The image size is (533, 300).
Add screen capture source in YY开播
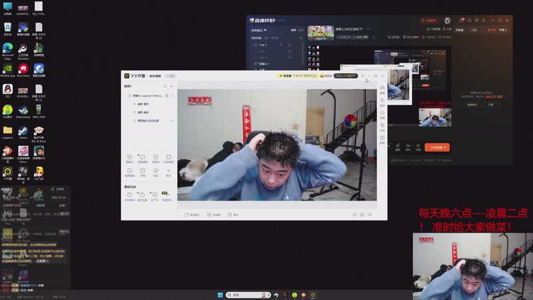tap(129, 172)
